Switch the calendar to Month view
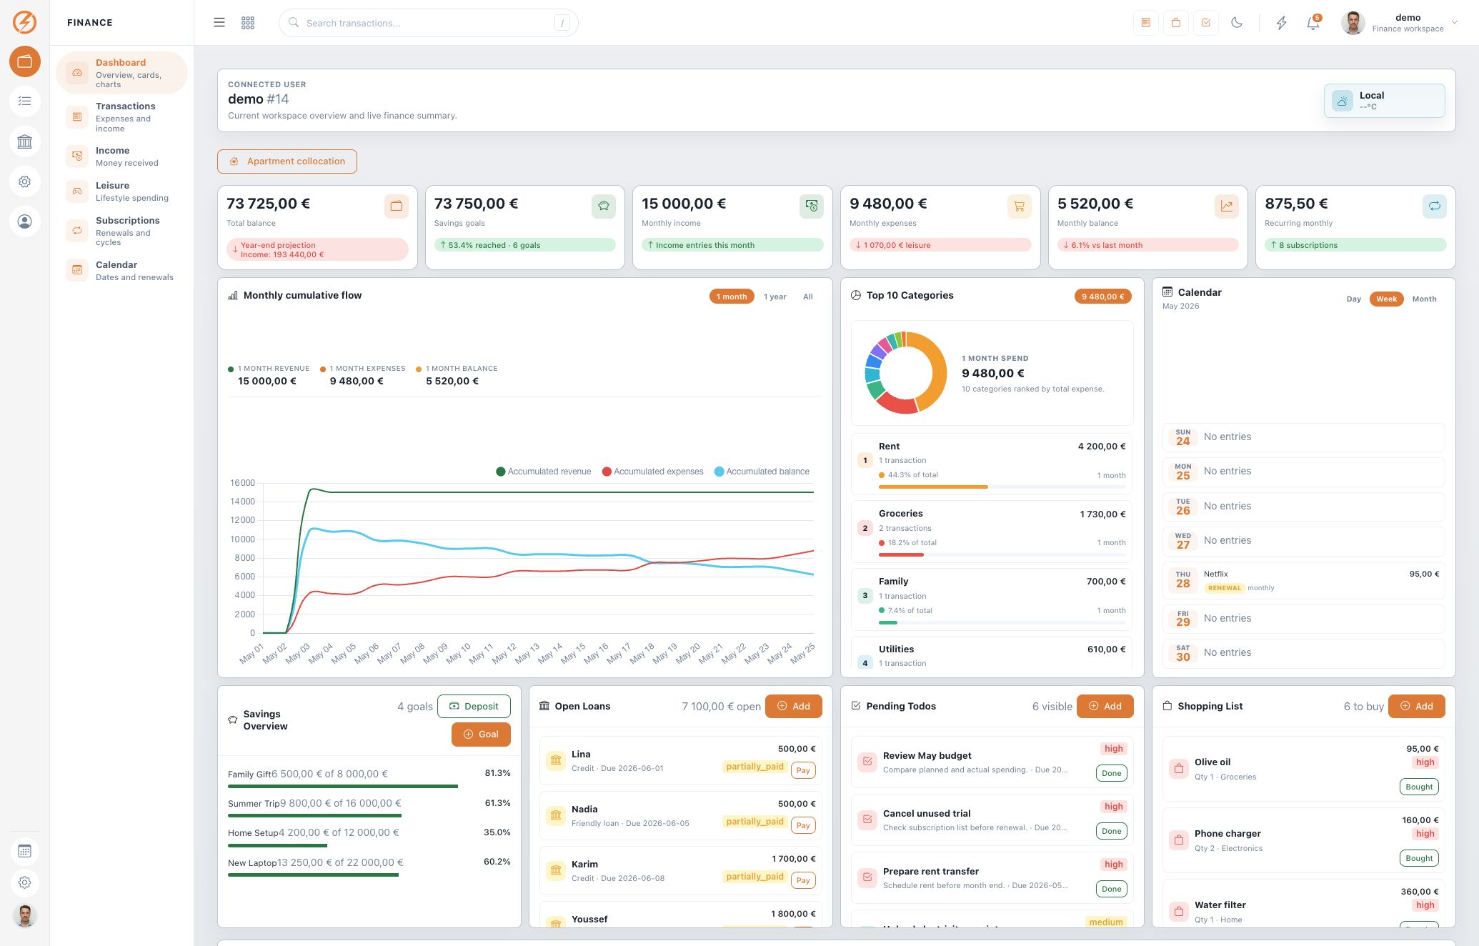 [1424, 299]
